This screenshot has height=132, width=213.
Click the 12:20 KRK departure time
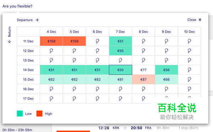click(109, 128)
